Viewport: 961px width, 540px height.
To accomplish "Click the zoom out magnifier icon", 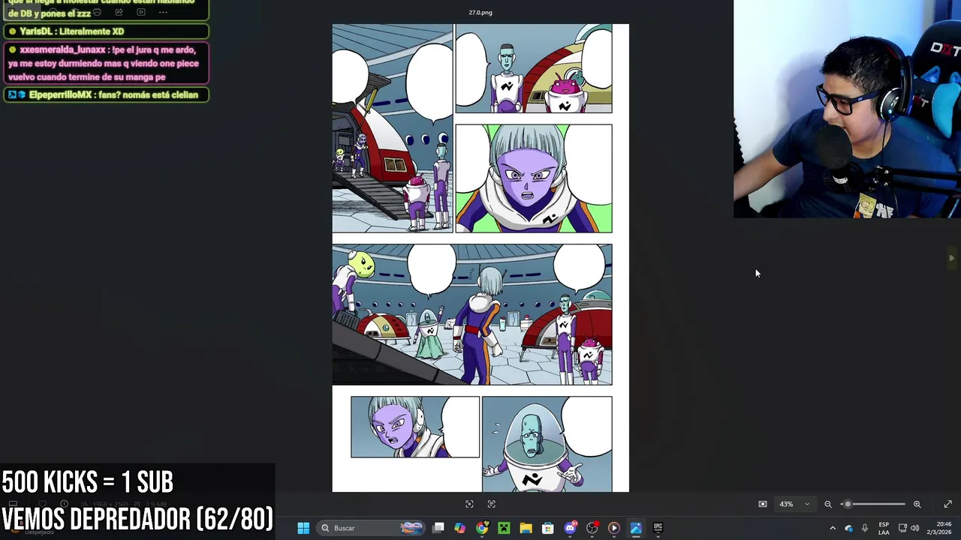I will 828,504.
